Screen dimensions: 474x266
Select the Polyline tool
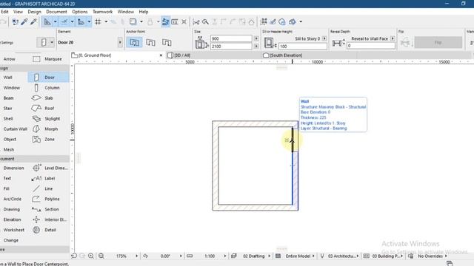point(48,199)
